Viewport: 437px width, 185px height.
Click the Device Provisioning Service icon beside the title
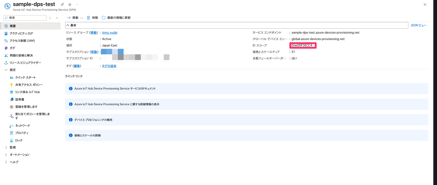click(x=7, y=6)
